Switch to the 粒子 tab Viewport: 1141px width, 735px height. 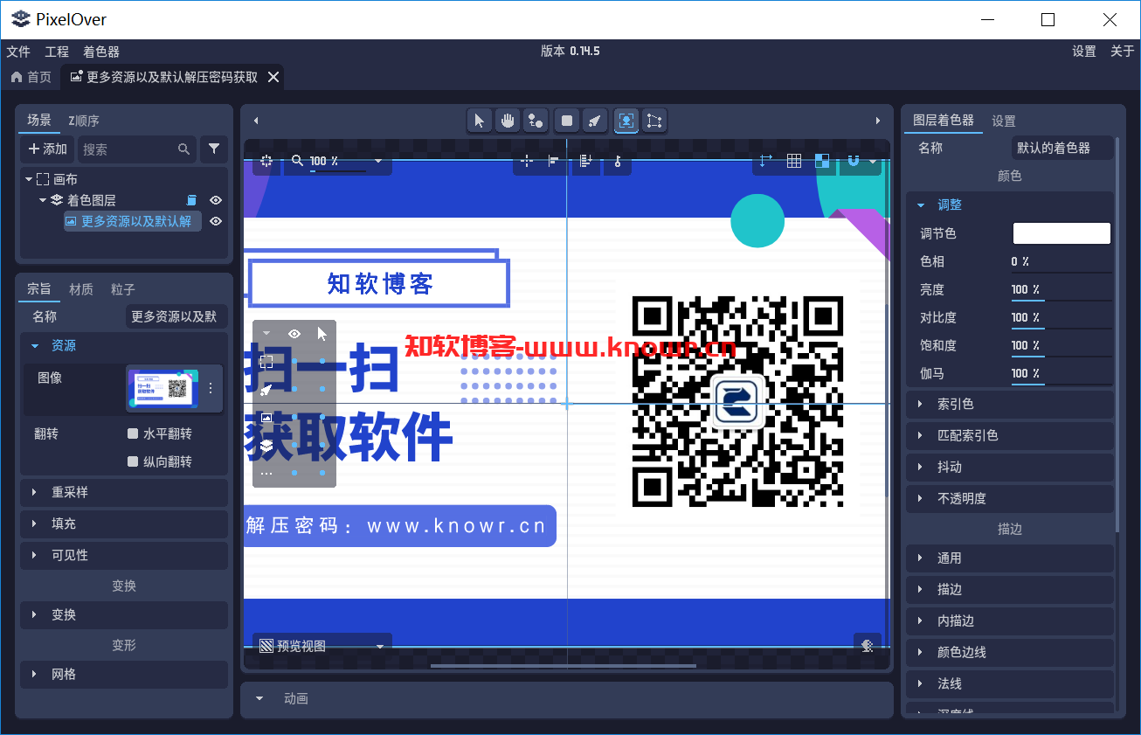(x=123, y=289)
